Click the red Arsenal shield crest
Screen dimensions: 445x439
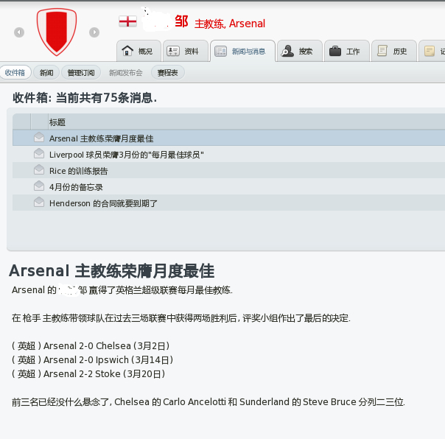57,32
